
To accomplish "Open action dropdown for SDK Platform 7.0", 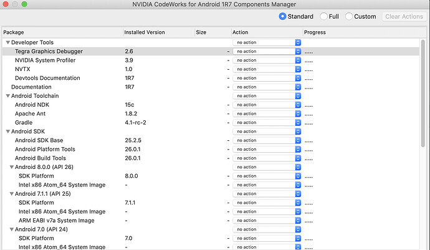I will [x=267, y=238].
